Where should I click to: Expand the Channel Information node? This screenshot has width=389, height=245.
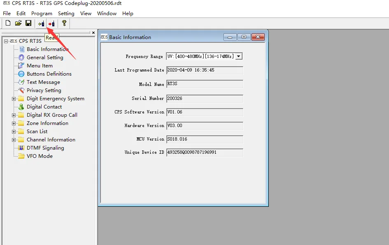pyautogui.click(x=14, y=140)
